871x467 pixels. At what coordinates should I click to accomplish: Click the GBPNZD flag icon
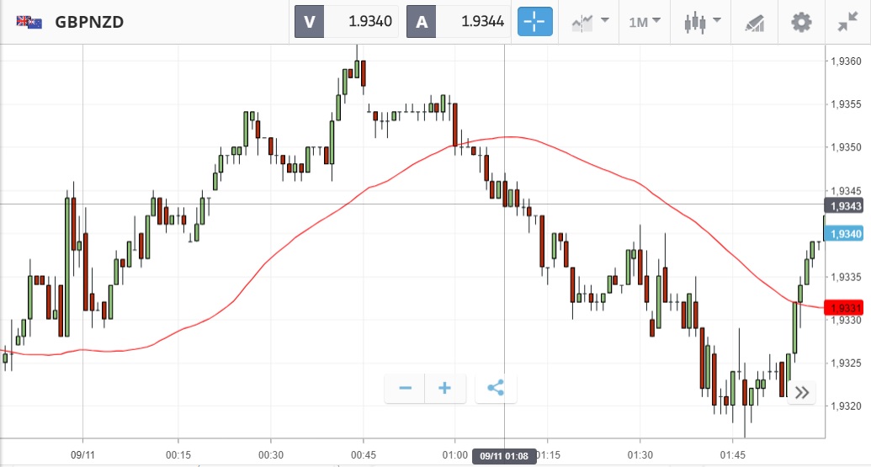(29, 22)
